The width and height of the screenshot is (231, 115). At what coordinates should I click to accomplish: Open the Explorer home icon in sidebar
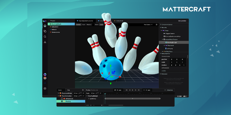point(45,26)
